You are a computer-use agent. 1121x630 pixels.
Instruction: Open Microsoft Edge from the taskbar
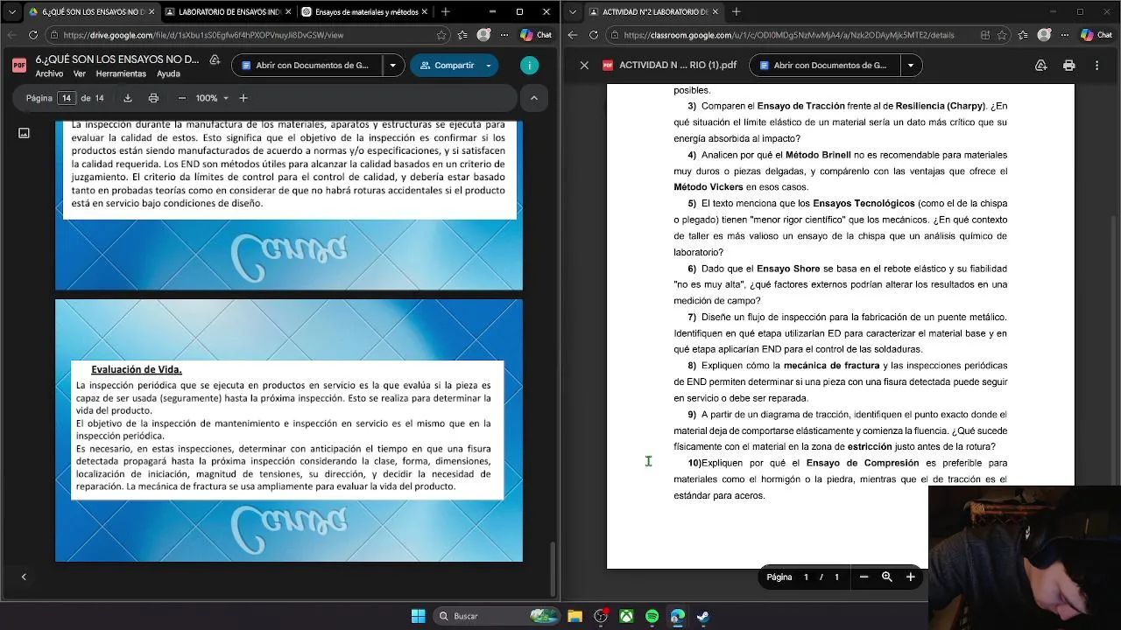(x=678, y=616)
